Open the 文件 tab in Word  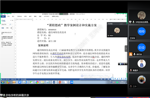(x=3, y=16)
